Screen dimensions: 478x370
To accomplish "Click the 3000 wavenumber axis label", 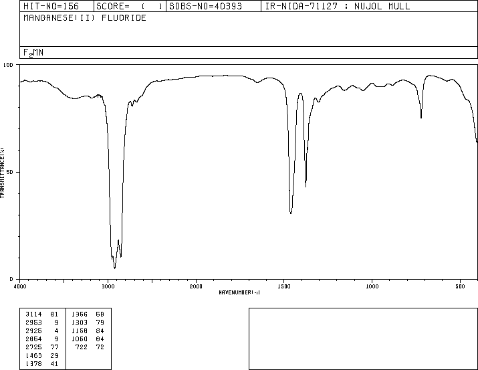I will pos(108,286).
